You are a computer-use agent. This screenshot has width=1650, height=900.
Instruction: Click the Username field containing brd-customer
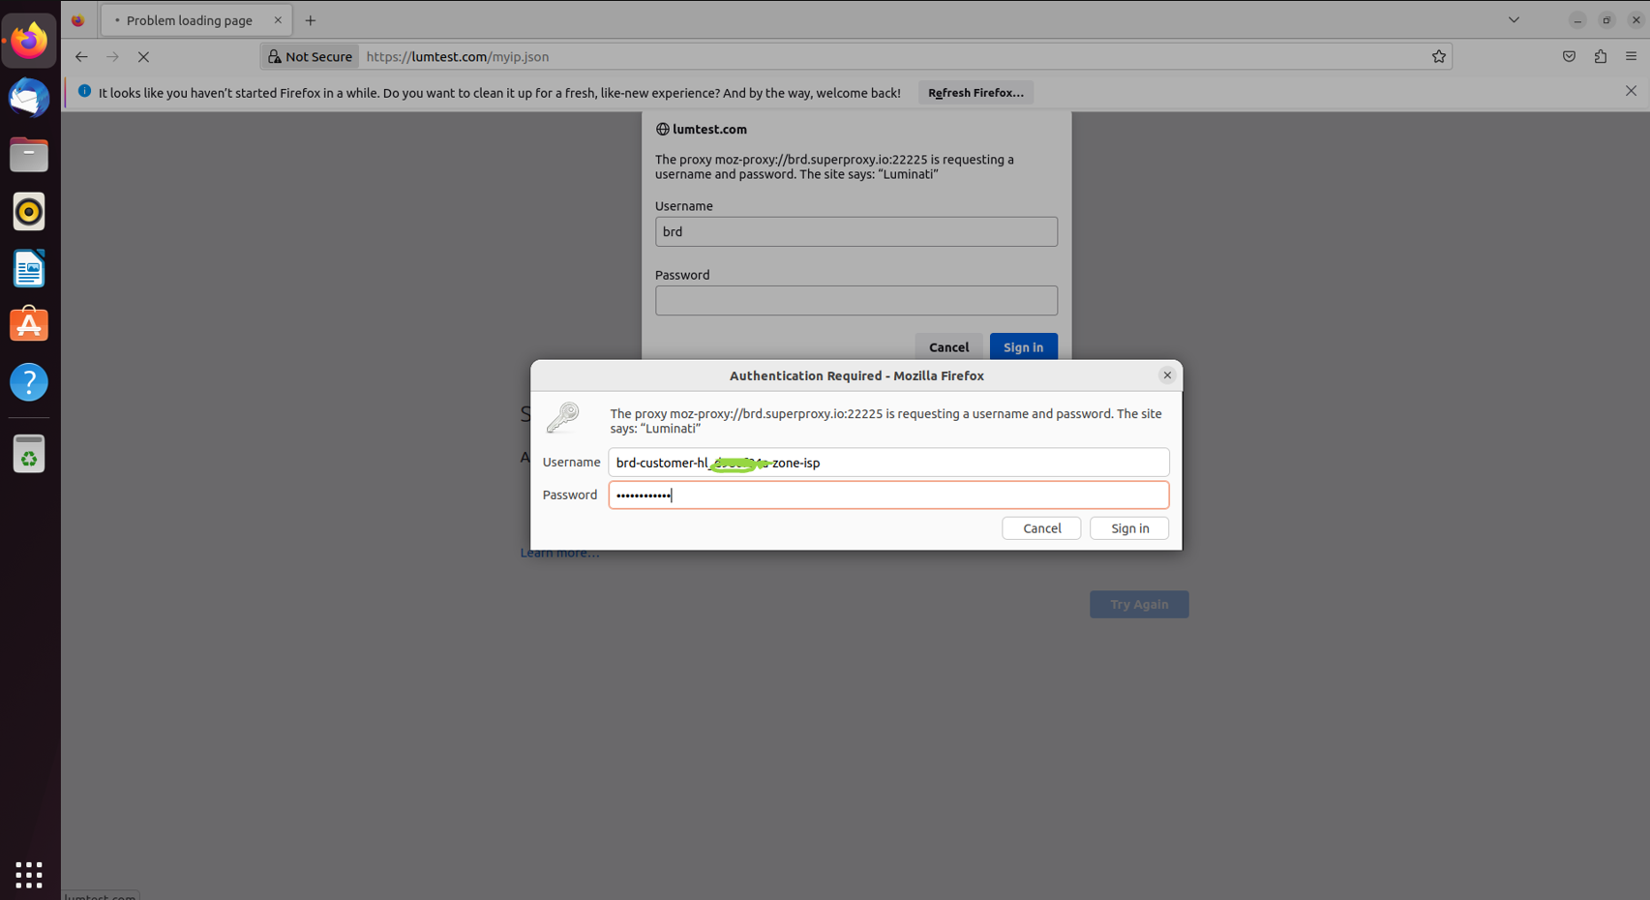point(887,463)
